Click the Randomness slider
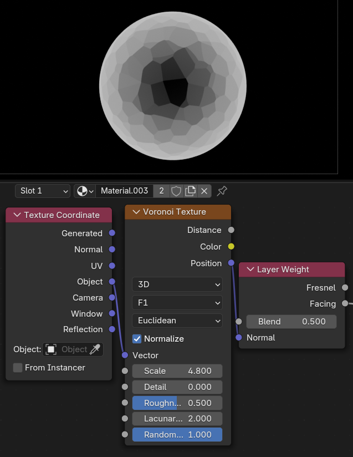 pyautogui.click(x=177, y=435)
